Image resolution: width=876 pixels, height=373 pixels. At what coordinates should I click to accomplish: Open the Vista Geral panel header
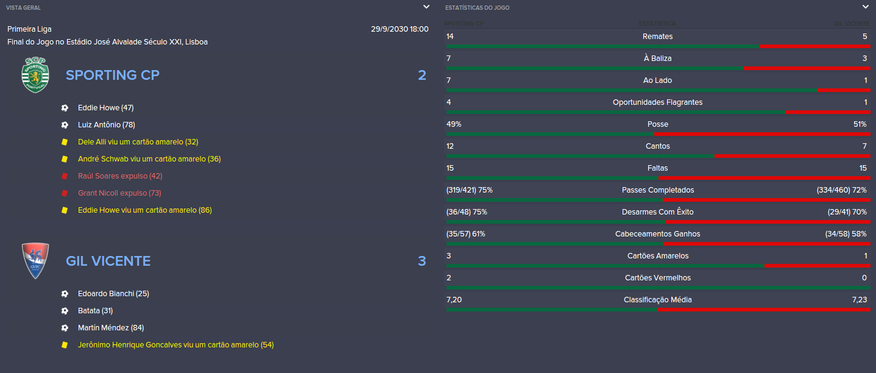click(x=24, y=8)
